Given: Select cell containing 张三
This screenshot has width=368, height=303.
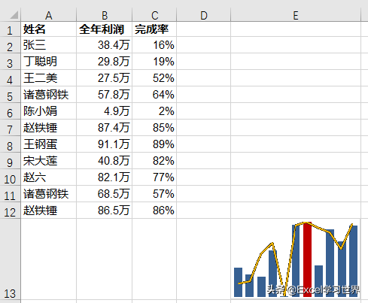Looking at the screenshot, I should point(49,45).
